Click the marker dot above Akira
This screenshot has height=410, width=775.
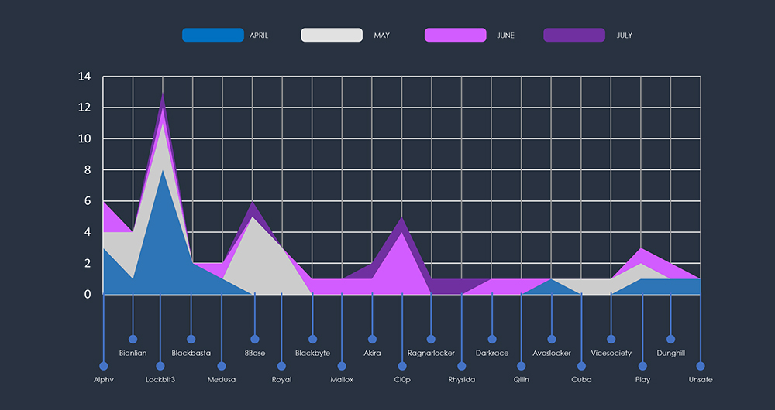(372, 339)
